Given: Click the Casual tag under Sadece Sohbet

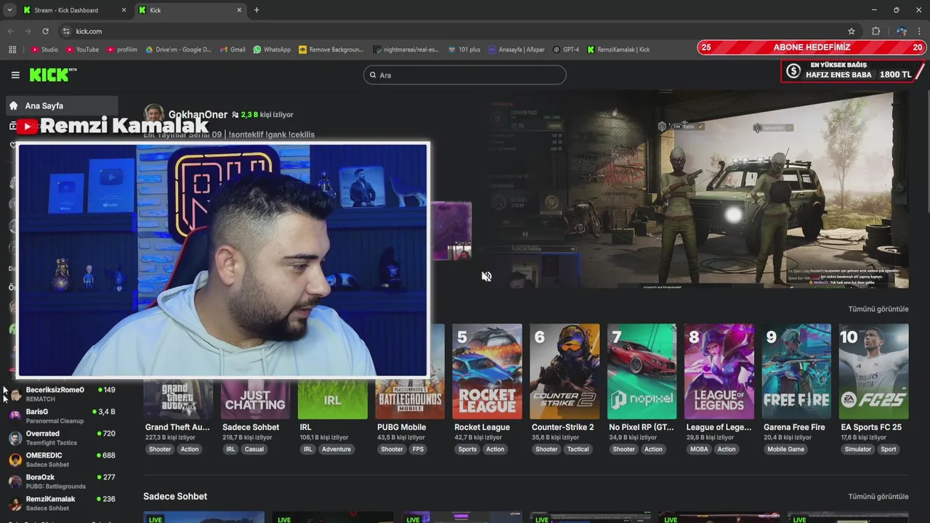Looking at the screenshot, I should (254, 449).
